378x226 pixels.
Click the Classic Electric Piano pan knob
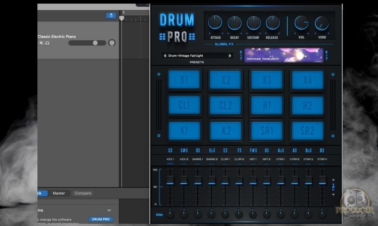point(112,43)
